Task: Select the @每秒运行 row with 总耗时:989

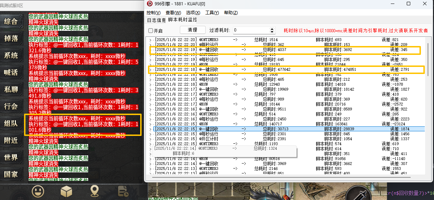Action: 289,99
